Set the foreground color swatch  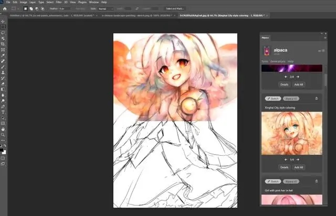(x=2, y=149)
